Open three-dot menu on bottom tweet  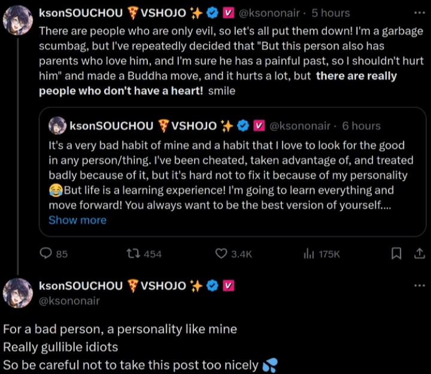click(x=416, y=286)
